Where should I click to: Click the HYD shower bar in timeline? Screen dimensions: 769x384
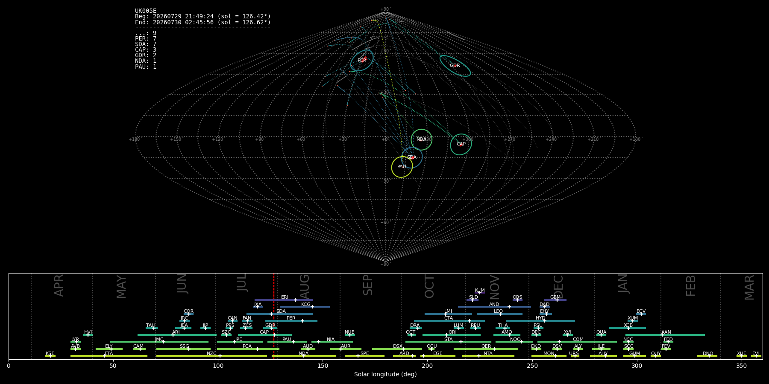coord(540,321)
